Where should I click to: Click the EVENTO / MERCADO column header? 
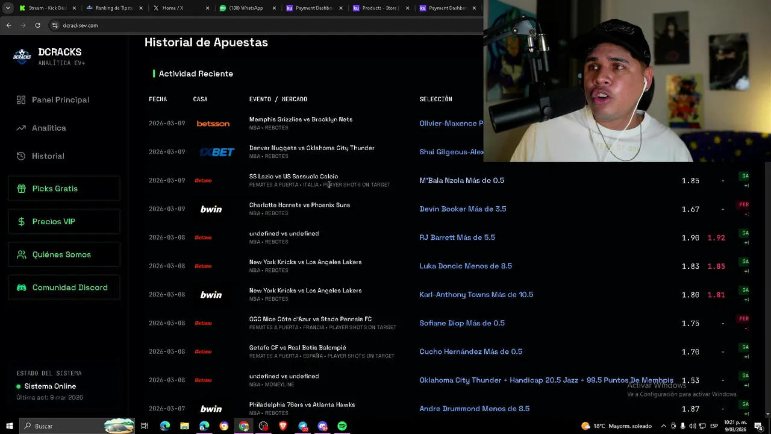[x=278, y=99]
